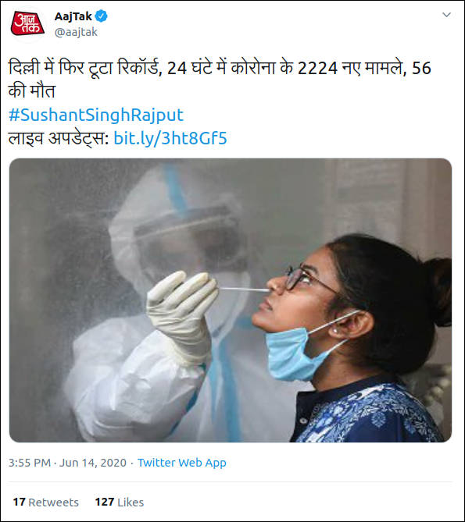Click the AajTak red logo avatar
465x522 pixels.
[27, 23]
